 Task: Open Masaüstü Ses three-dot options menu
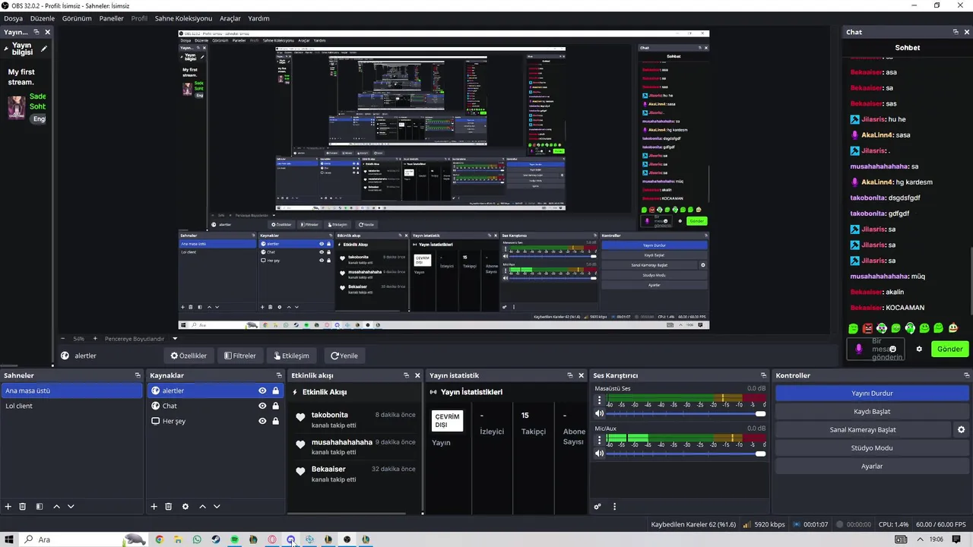[599, 400]
